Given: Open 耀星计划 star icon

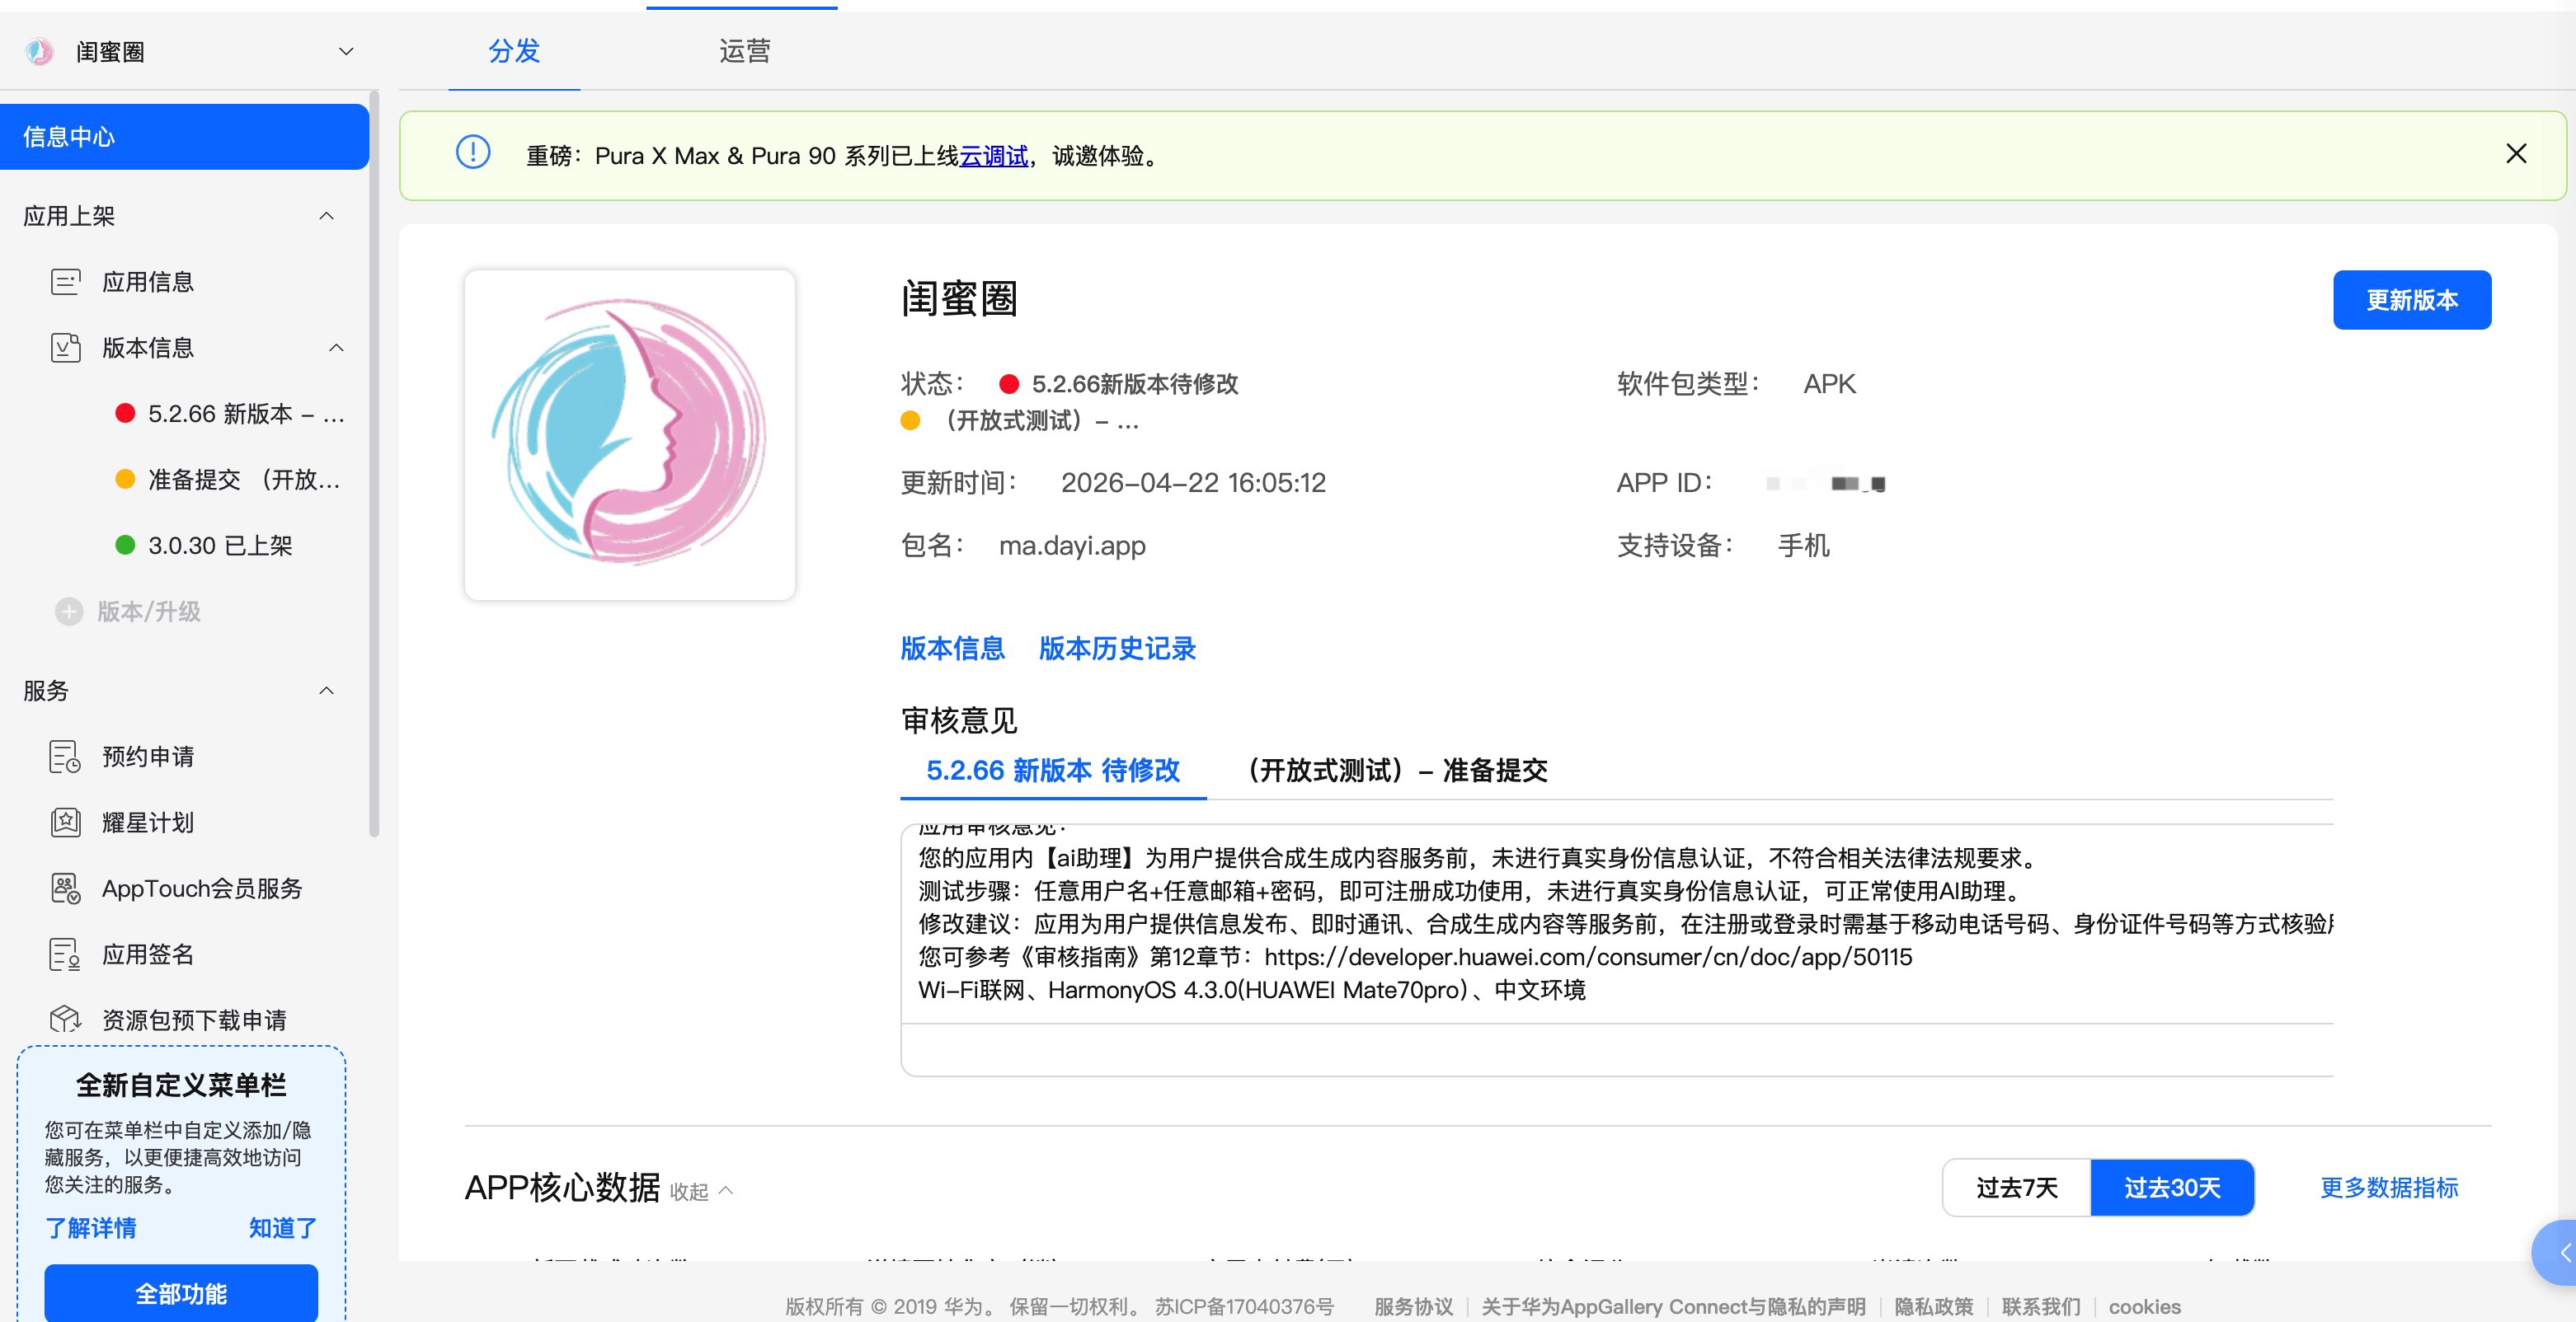Looking at the screenshot, I should coord(65,823).
